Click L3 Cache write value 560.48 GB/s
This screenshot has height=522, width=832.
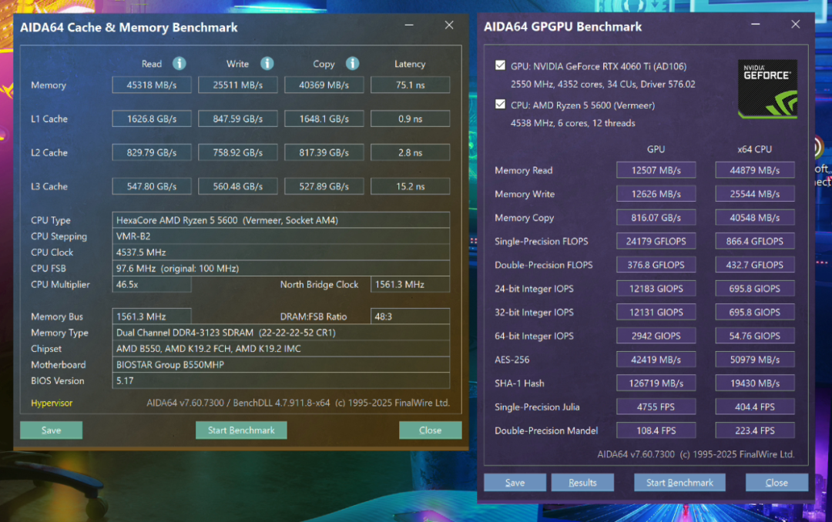point(238,187)
